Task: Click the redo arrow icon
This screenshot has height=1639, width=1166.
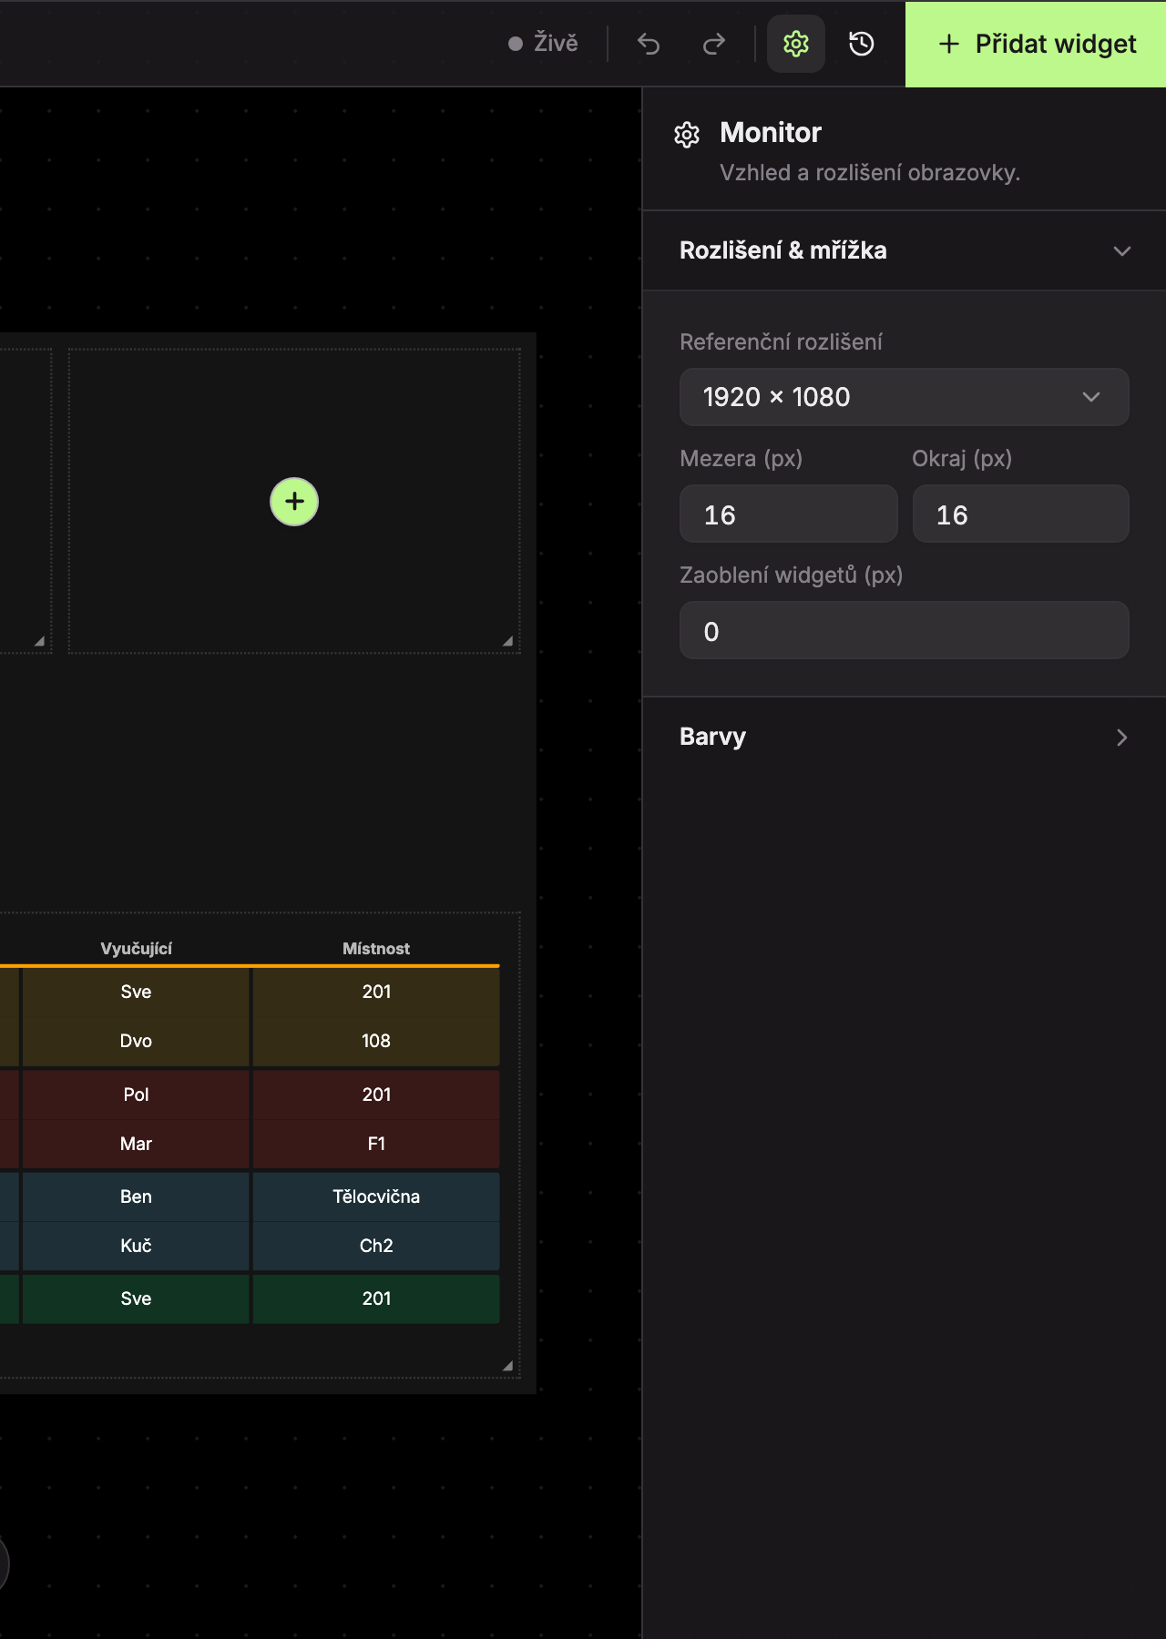Action: click(x=714, y=44)
